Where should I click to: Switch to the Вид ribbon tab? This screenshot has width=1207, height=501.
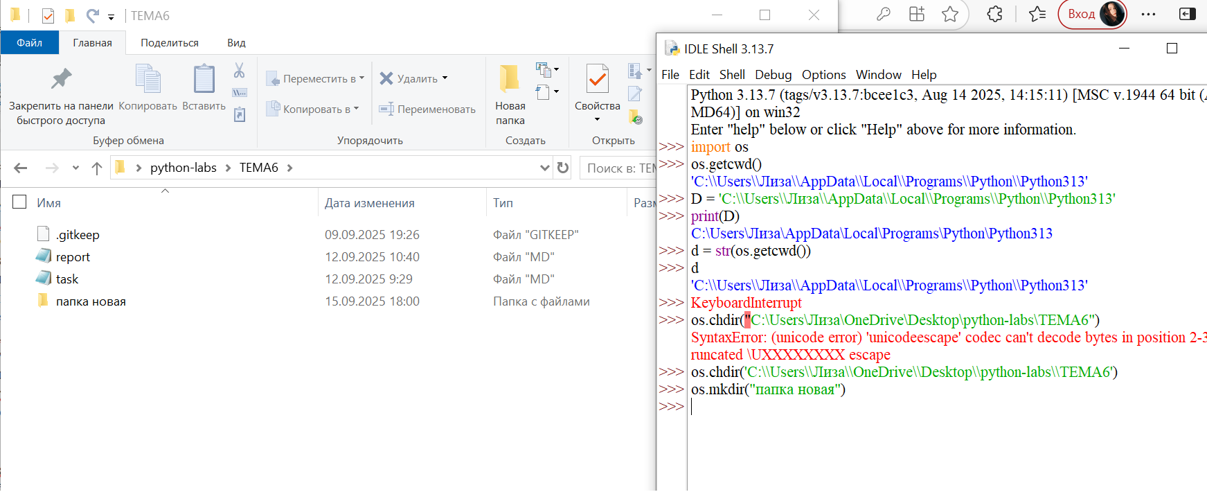point(236,43)
